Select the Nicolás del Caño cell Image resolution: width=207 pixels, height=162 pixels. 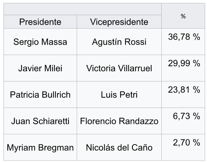[x=119, y=148]
